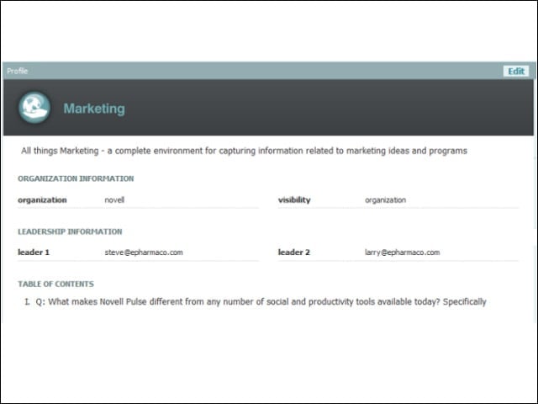Click Table of Contents heading
Image resolution: width=538 pixels, height=404 pixels.
(x=56, y=284)
